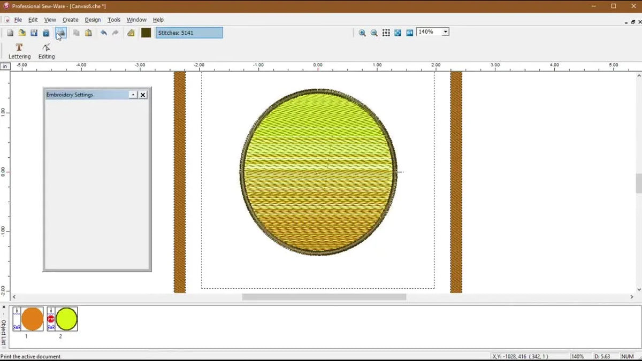The image size is (642, 361).
Task: Click the document icon left of File menu
Action: [x=7, y=20]
